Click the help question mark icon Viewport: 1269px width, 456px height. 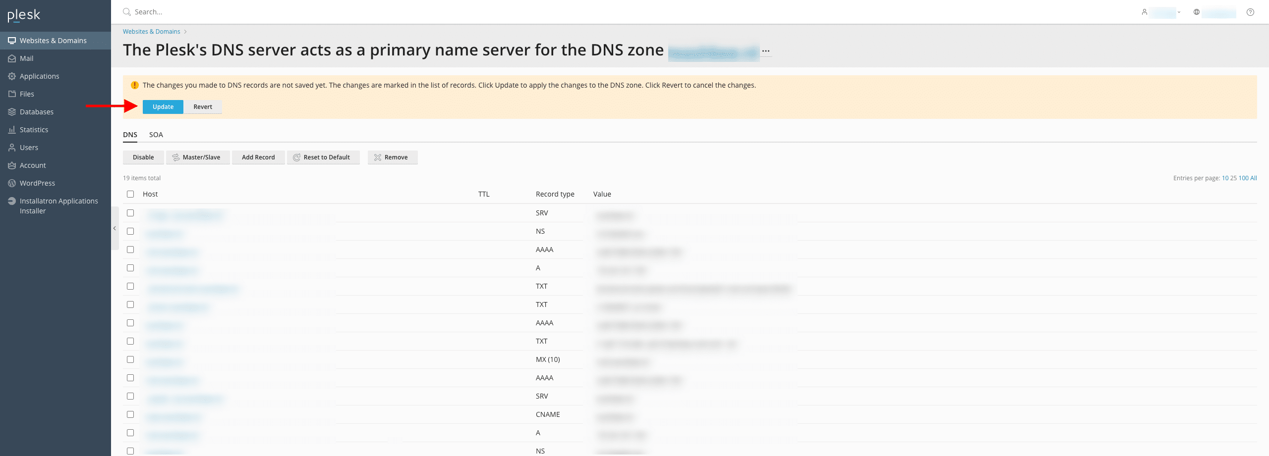tap(1251, 12)
